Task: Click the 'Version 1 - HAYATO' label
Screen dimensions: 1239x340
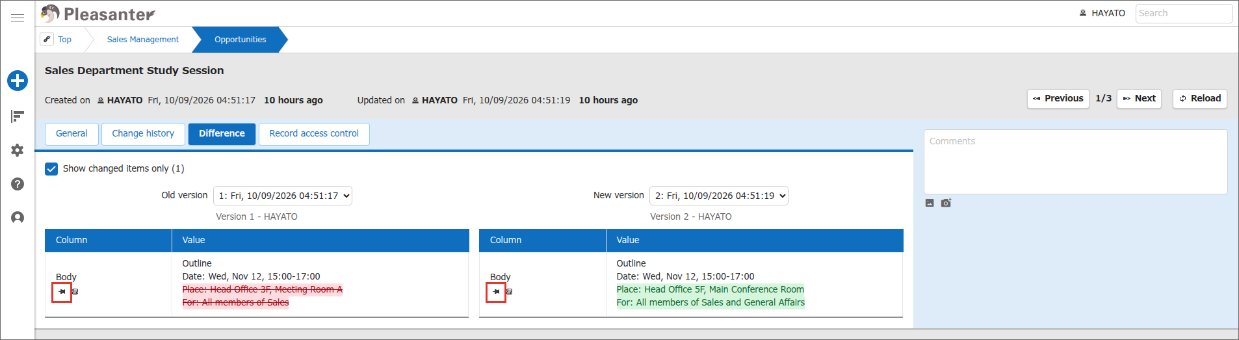Action: click(x=257, y=217)
